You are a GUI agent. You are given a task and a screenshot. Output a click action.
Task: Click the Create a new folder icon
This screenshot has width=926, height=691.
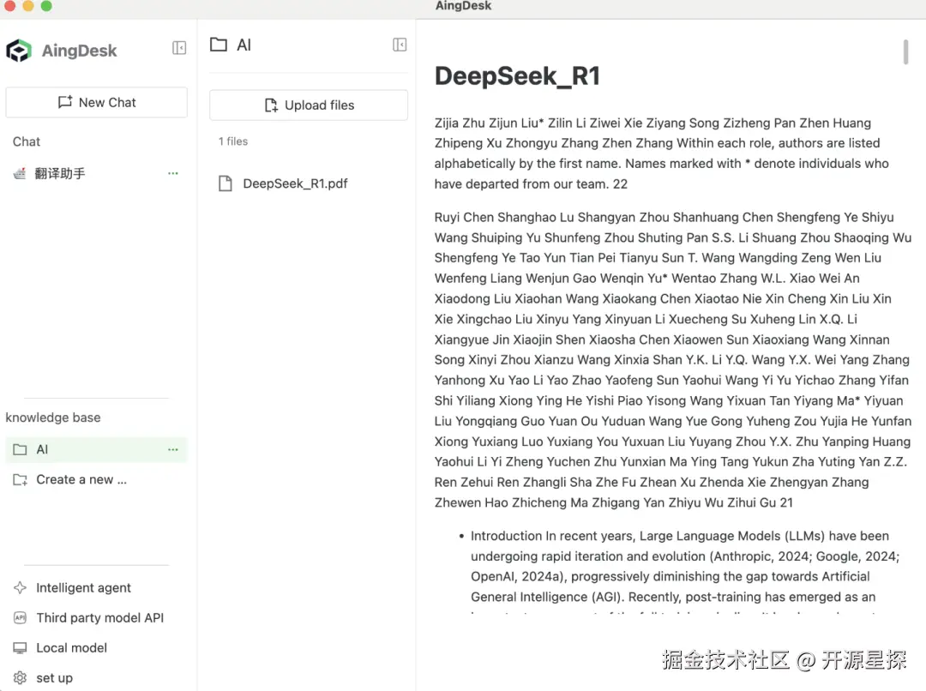20,479
